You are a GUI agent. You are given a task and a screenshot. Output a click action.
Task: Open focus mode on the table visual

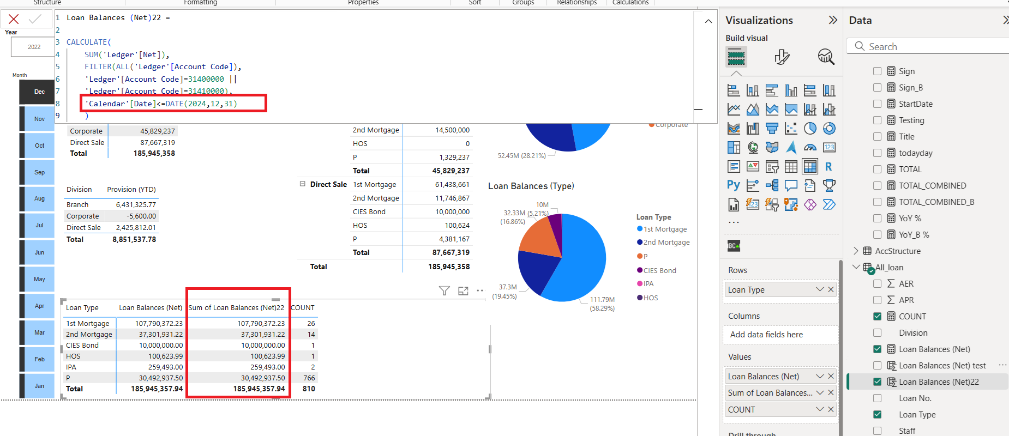pos(463,291)
